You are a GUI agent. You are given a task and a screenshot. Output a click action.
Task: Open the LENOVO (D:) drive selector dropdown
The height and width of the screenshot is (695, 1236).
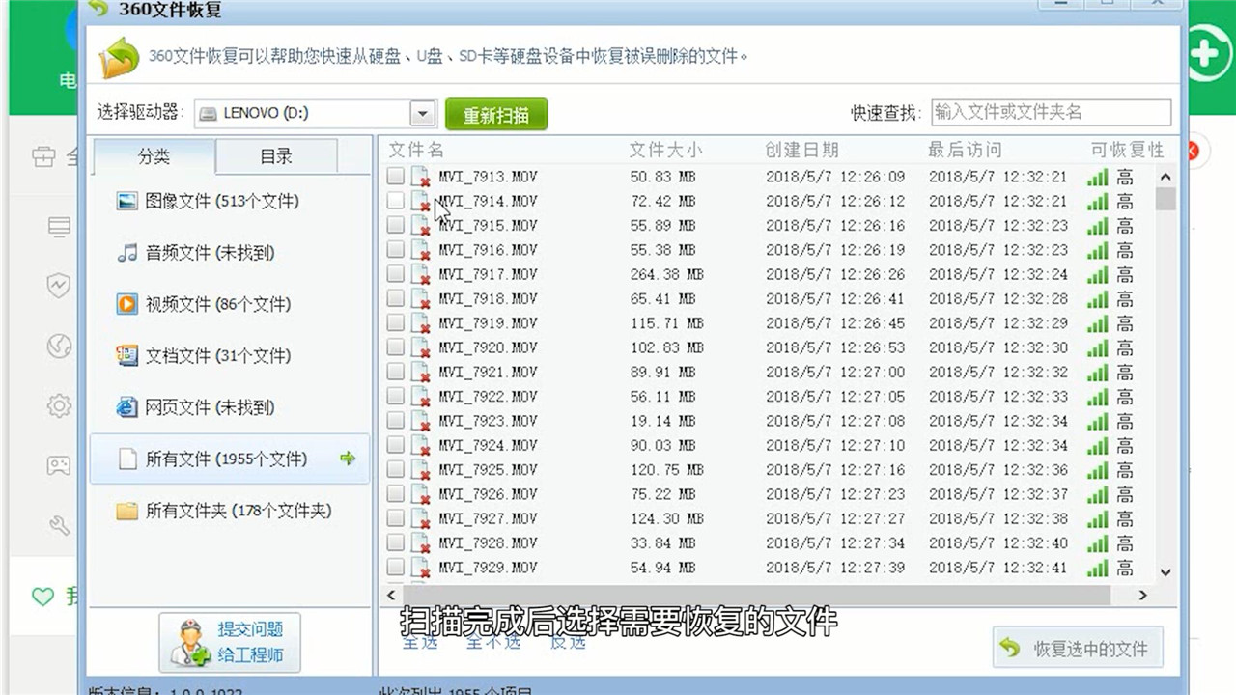(422, 113)
